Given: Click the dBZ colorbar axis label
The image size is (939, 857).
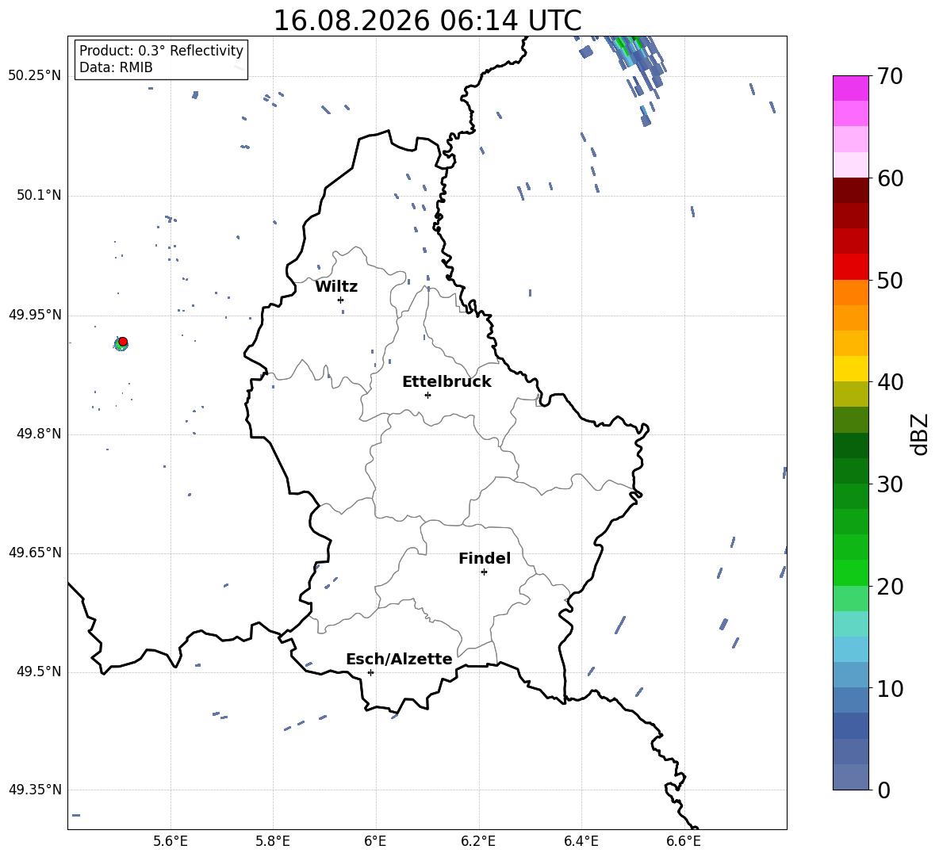Looking at the screenshot, I should click(x=921, y=434).
